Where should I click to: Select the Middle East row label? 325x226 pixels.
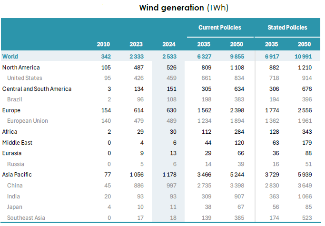point(17,143)
